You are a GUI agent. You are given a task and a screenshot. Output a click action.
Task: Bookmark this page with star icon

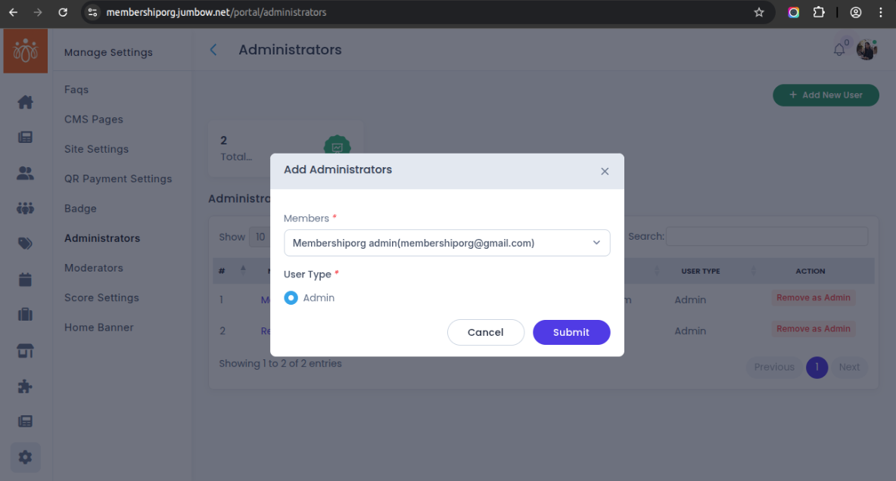(x=759, y=12)
